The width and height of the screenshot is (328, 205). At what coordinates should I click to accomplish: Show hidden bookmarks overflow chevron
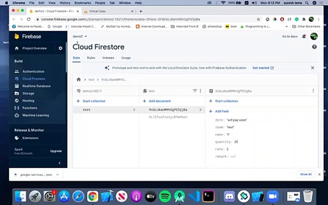(x=287, y=26)
